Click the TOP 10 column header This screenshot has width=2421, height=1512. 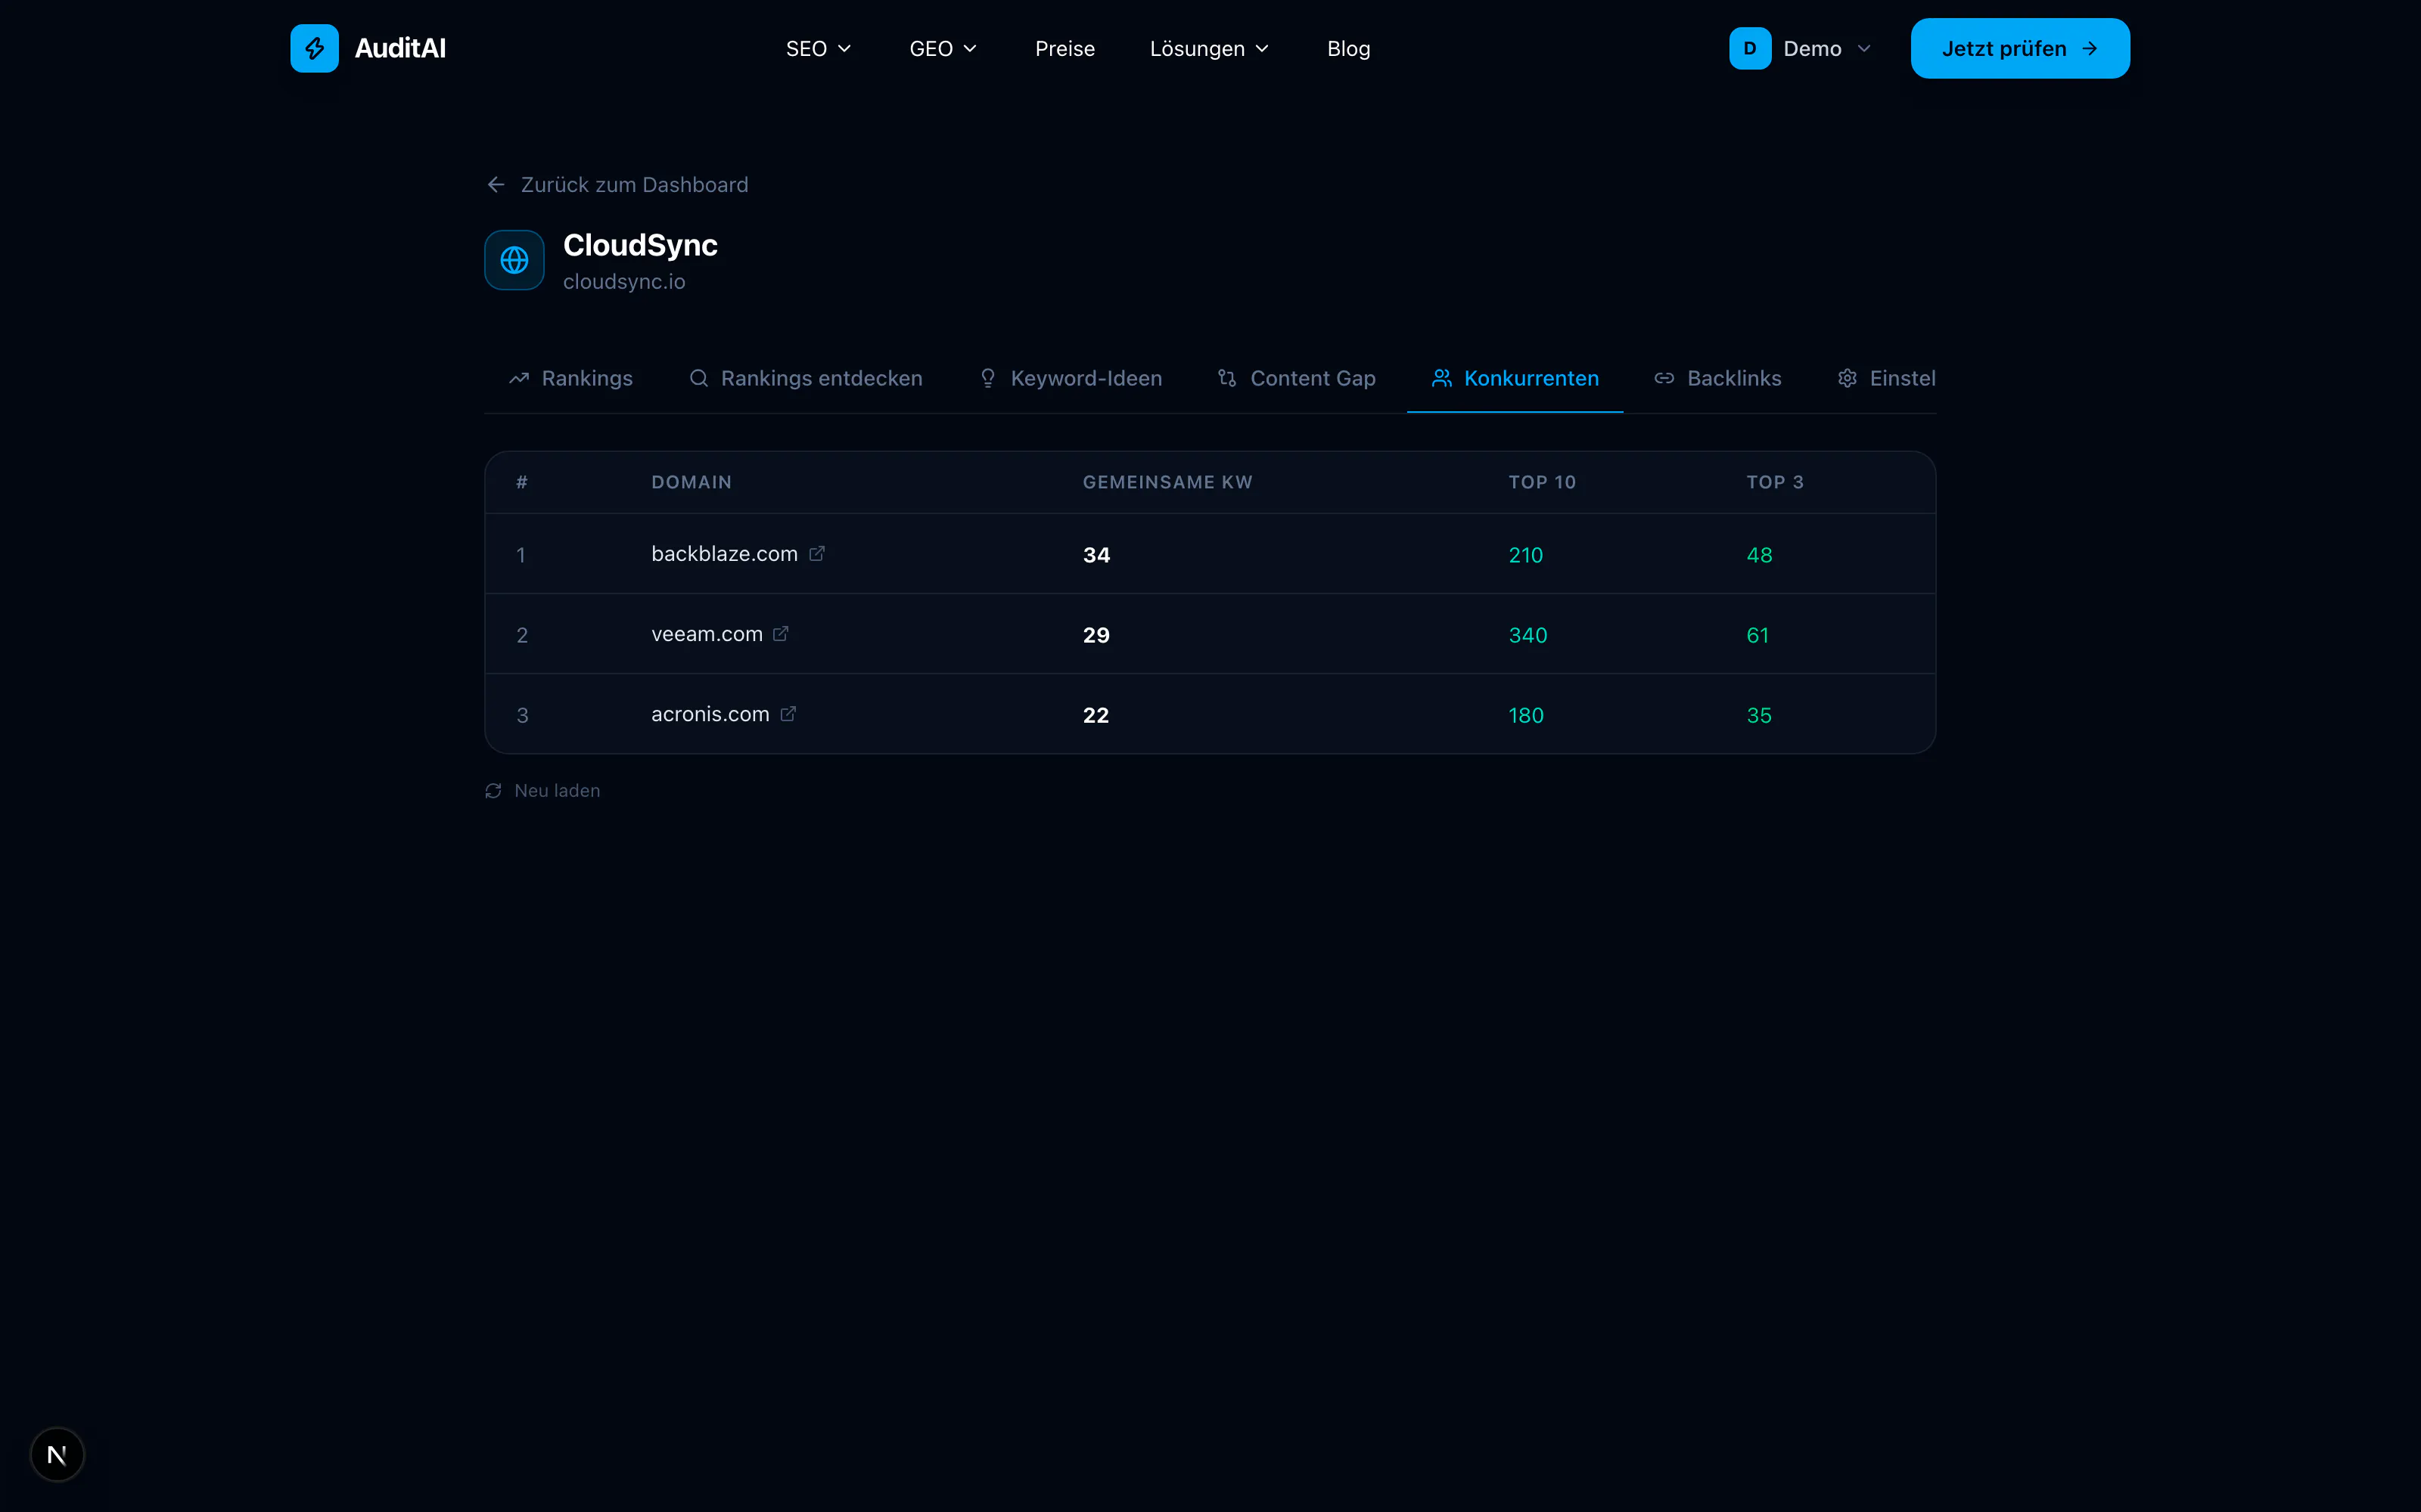point(1542,482)
